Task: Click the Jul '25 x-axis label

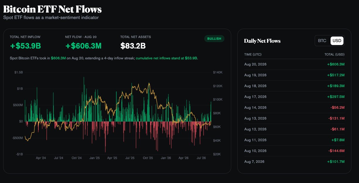Action: click(130, 158)
